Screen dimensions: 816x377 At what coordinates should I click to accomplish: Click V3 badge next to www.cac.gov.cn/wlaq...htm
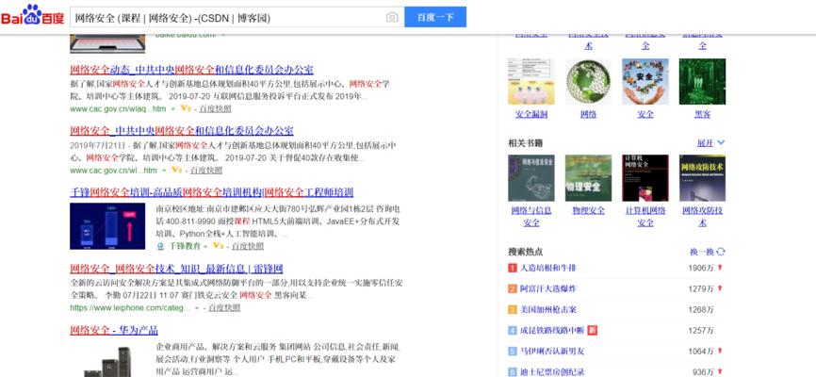click(x=186, y=108)
